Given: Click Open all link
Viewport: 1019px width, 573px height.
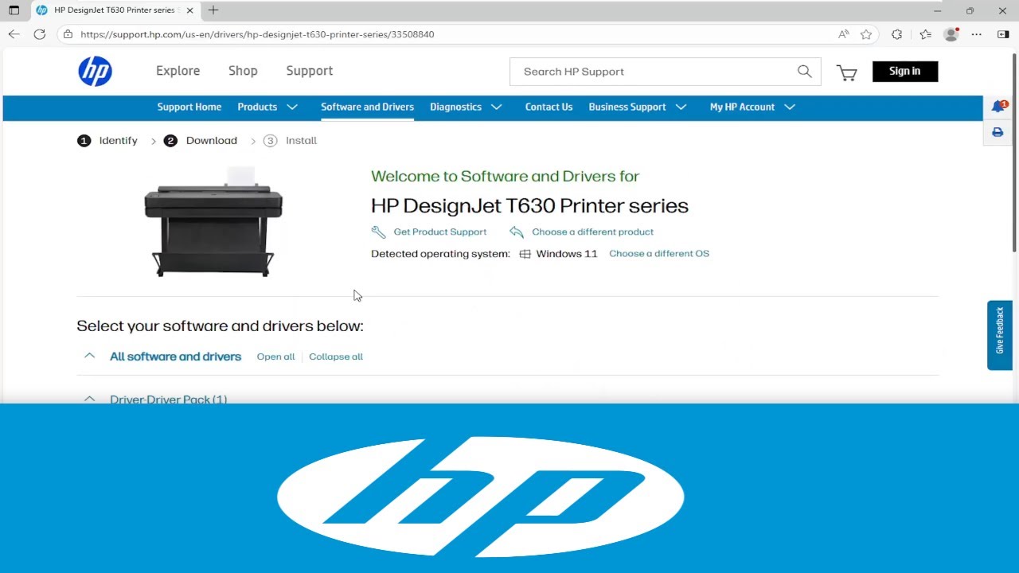Looking at the screenshot, I should point(275,357).
